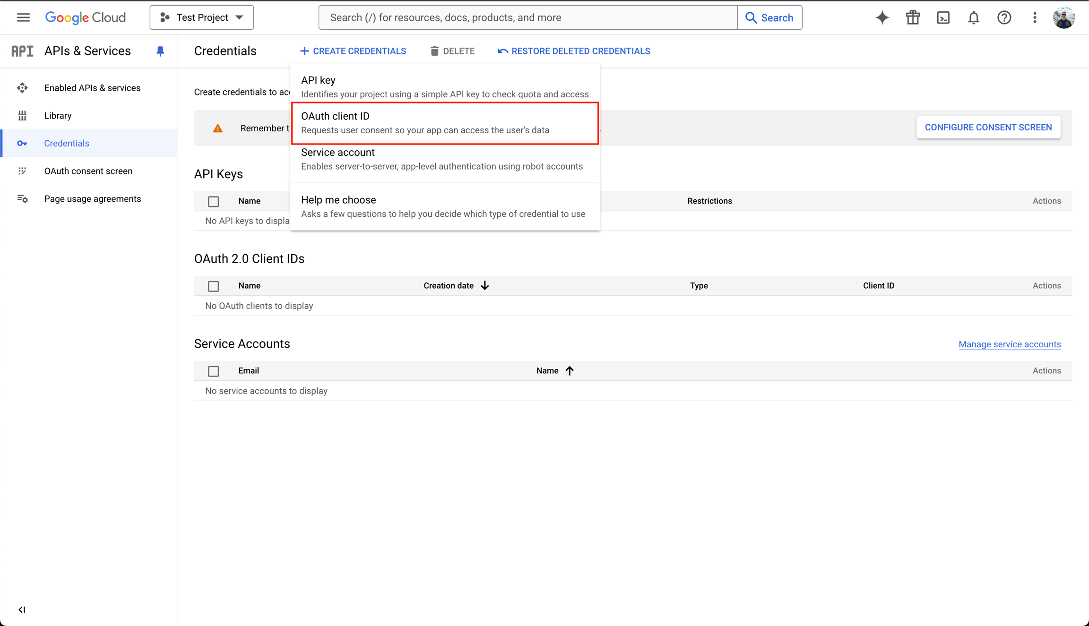Select the Credentials key icon in sidebar
1089x626 pixels.
pyautogui.click(x=23, y=143)
